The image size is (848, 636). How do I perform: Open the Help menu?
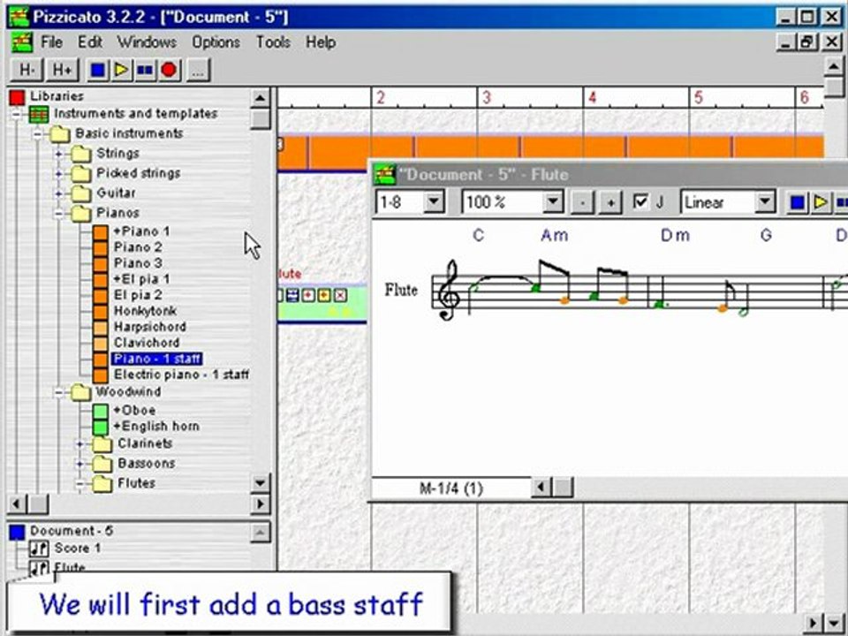[x=321, y=42]
